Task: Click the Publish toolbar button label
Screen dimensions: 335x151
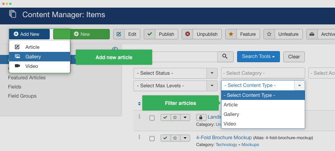Action: tap(166, 34)
